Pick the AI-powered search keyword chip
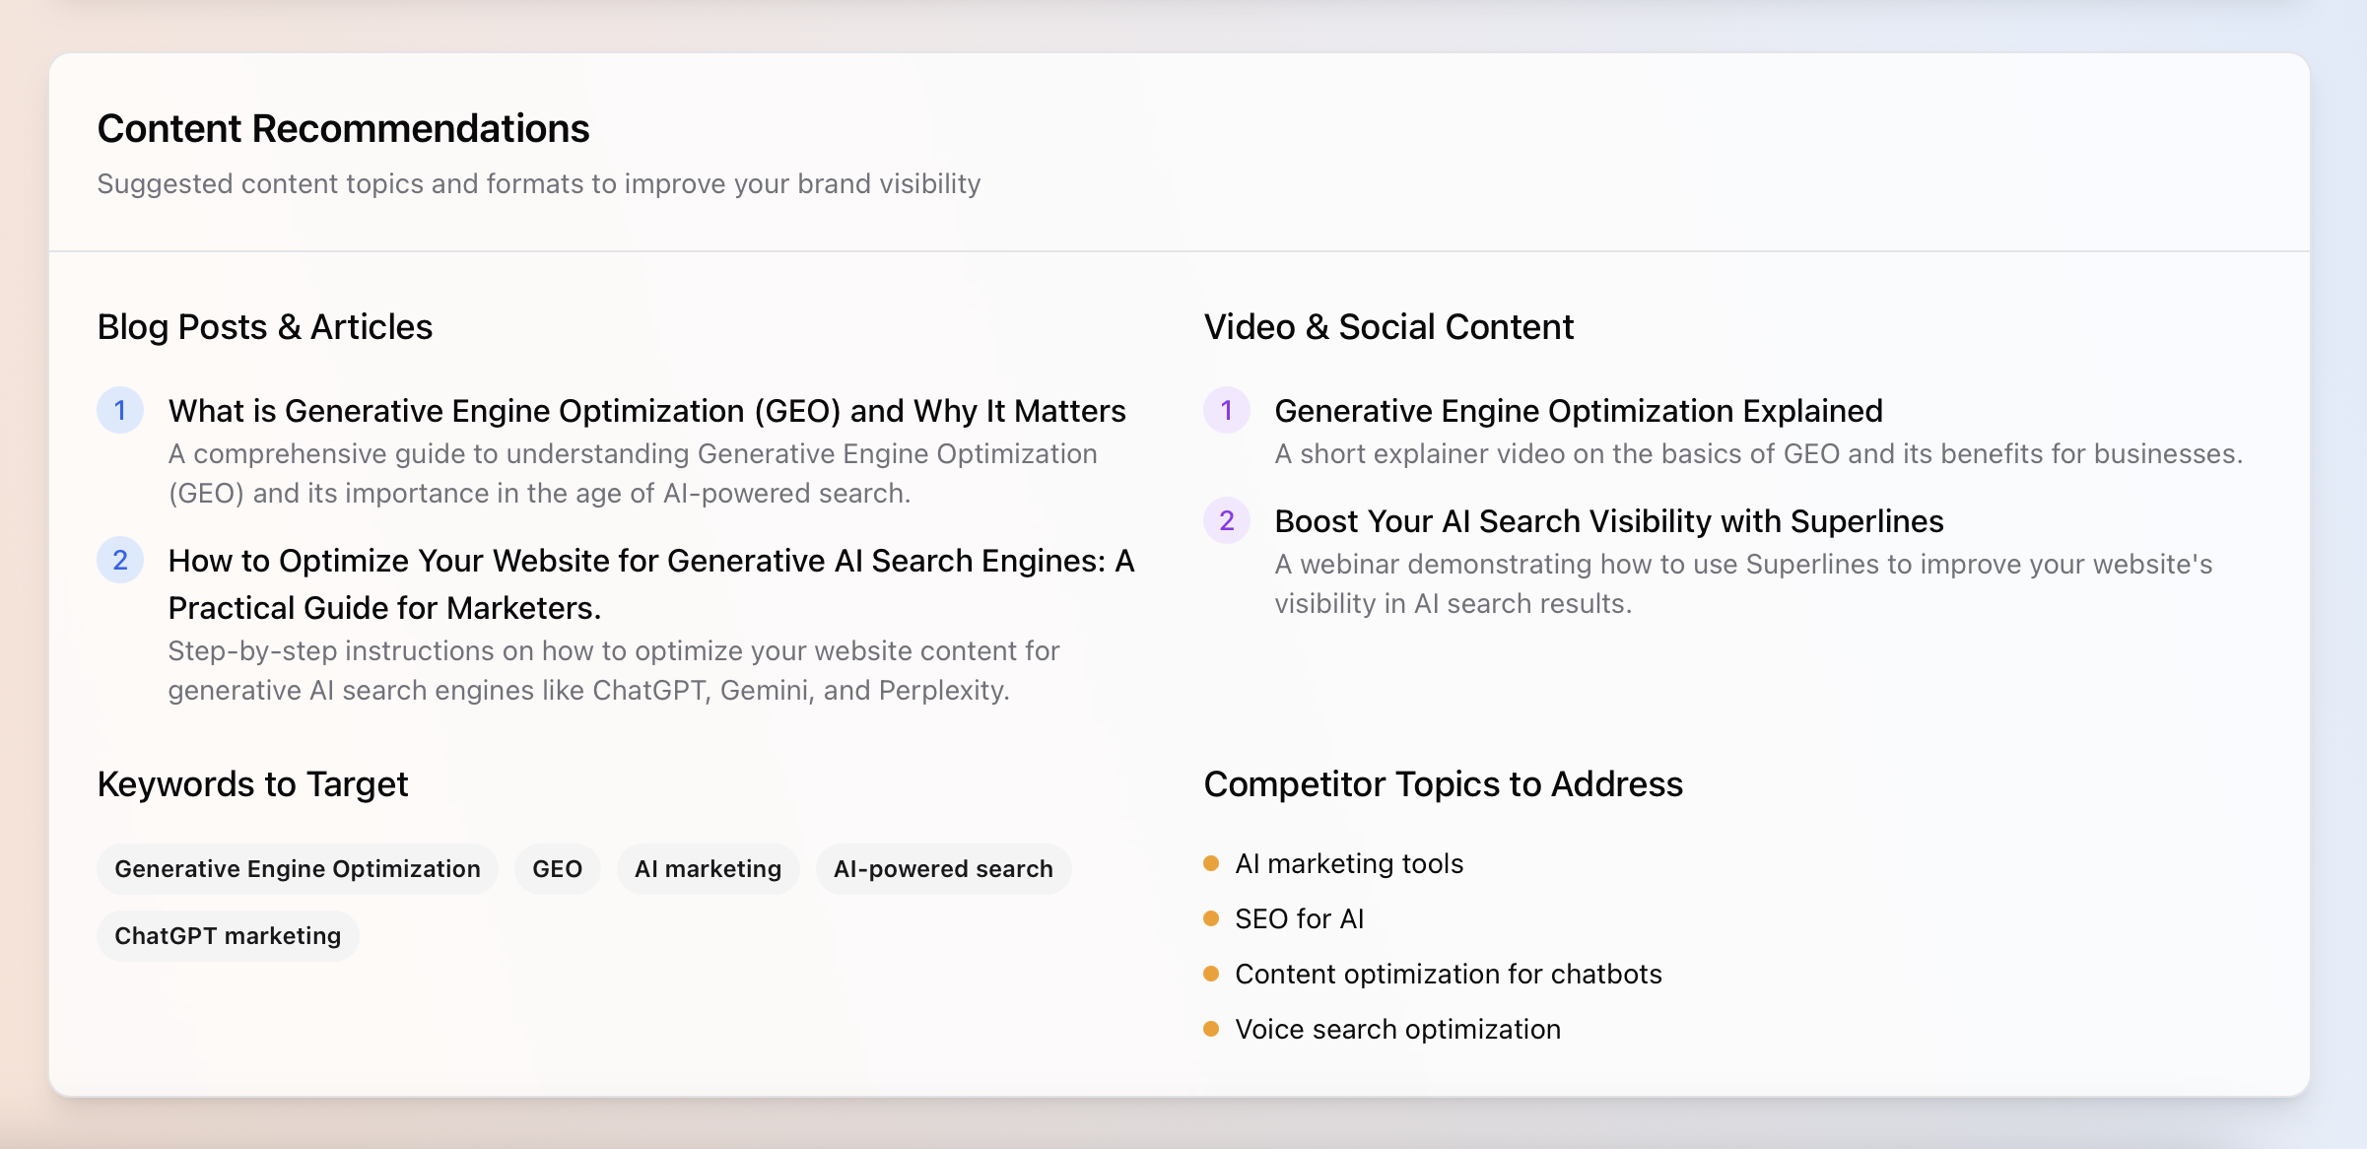 click(x=943, y=868)
